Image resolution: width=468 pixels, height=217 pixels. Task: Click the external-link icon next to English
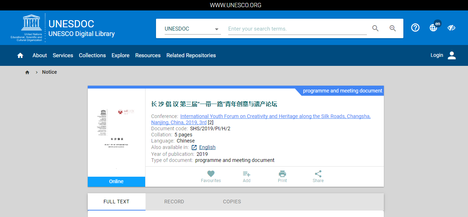pos(194,147)
